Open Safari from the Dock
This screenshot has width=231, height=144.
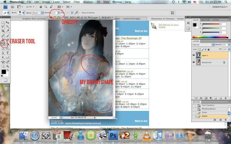click(x=35, y=135)
